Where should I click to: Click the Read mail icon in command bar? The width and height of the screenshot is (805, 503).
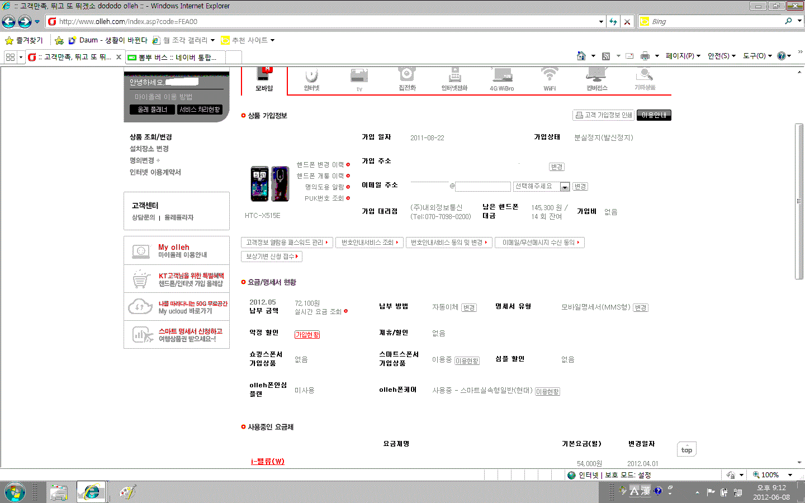[629, 56]
